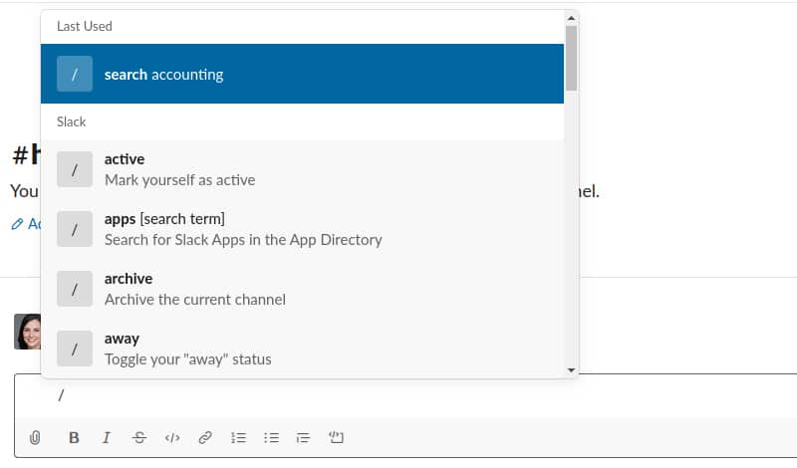Choose the 'away' status toggle command

pyautogui.click(x=302, y=349)
